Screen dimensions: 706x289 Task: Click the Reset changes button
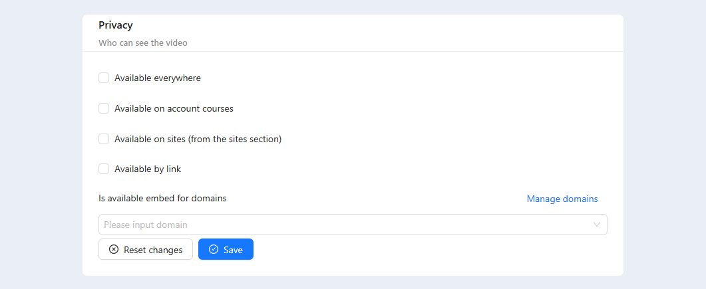coord(146,249)
